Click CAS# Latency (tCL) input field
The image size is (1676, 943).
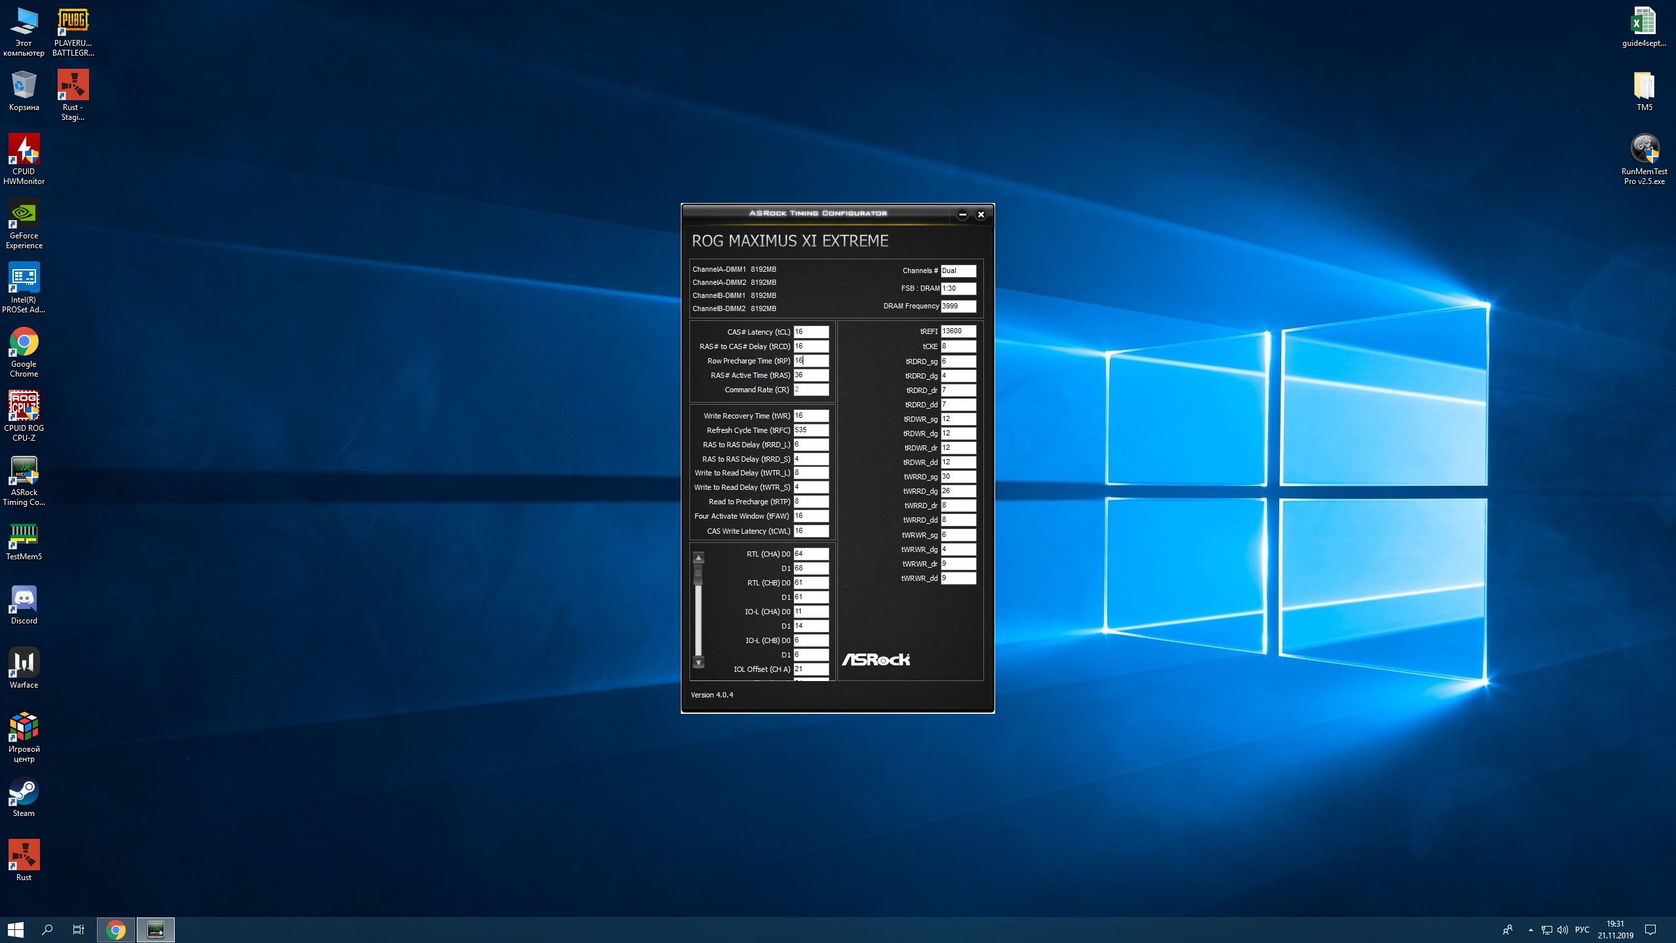[811, 332]
